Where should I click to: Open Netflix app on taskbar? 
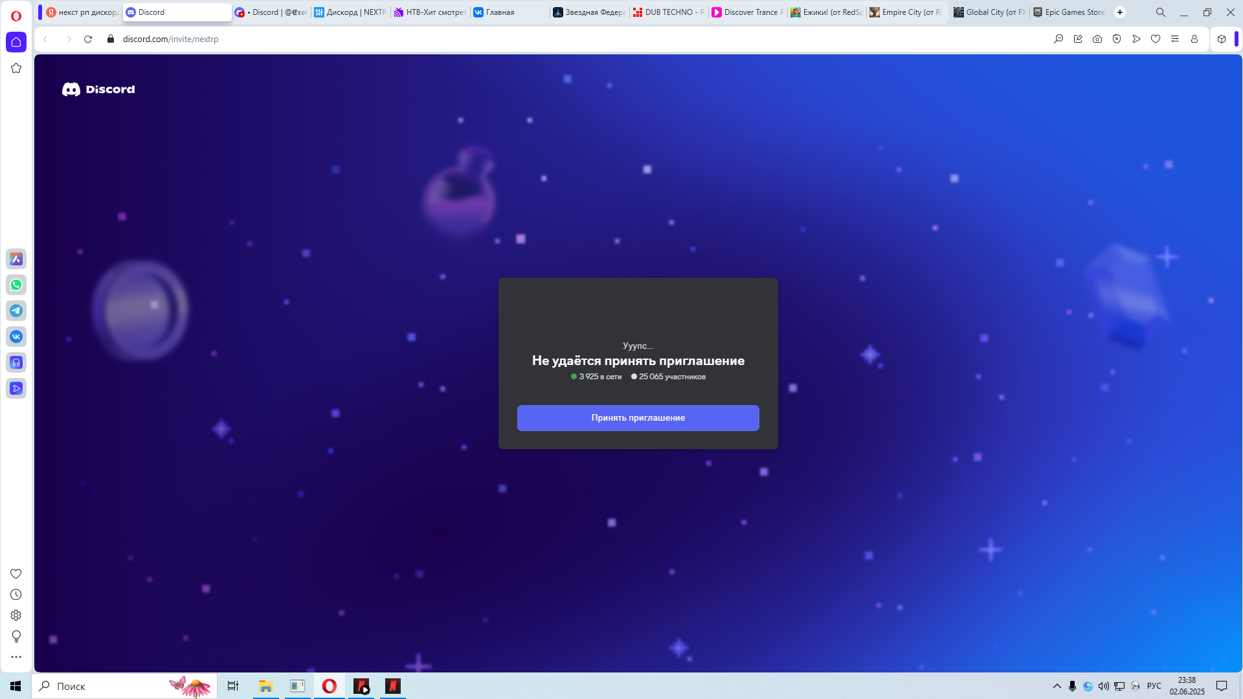tap(393, 686)
